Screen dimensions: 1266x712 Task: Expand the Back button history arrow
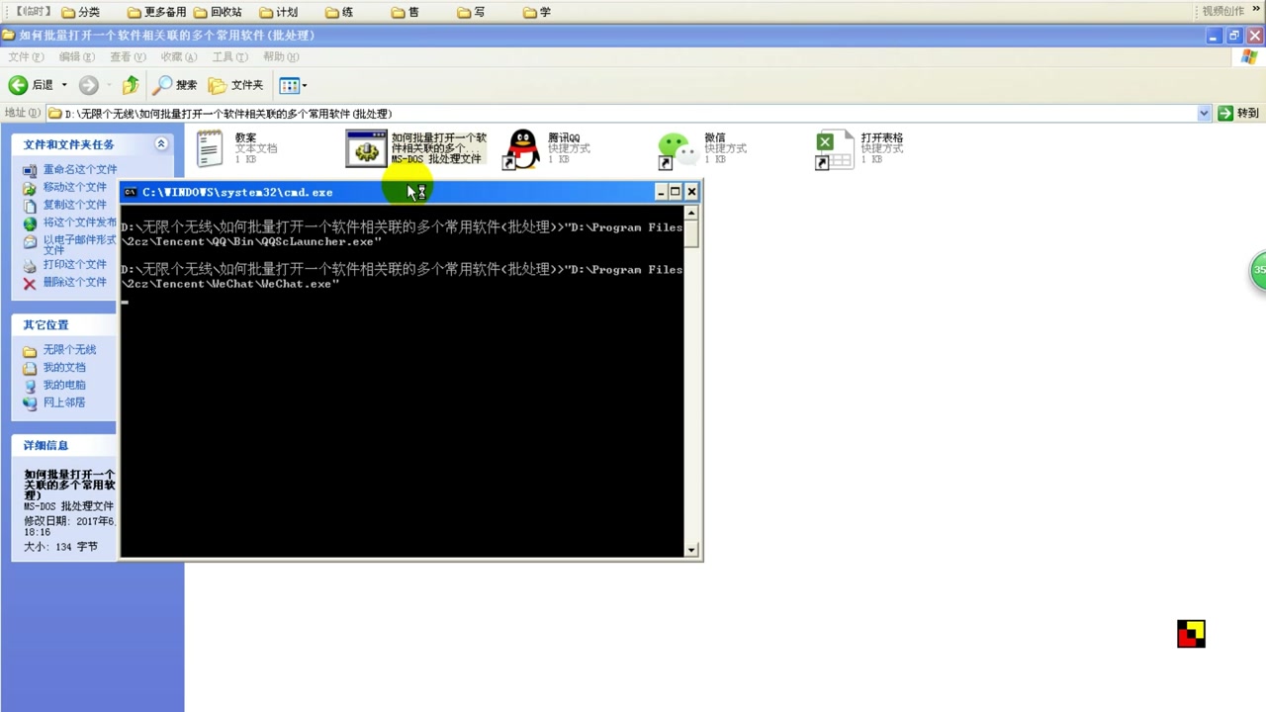click(64, 85)
